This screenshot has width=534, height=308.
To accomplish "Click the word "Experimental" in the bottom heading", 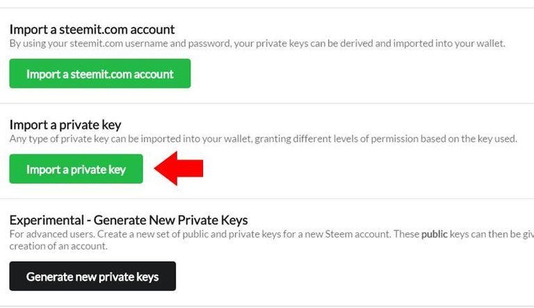I will coord(43,221).
